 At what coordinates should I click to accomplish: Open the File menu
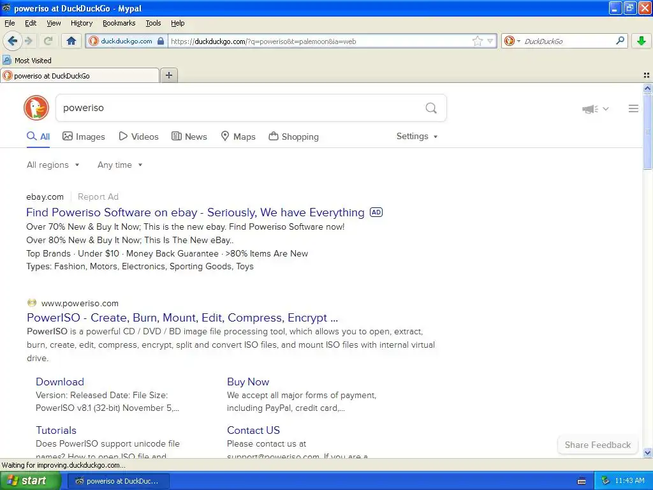pyautogui.click(x=10, y=23)
